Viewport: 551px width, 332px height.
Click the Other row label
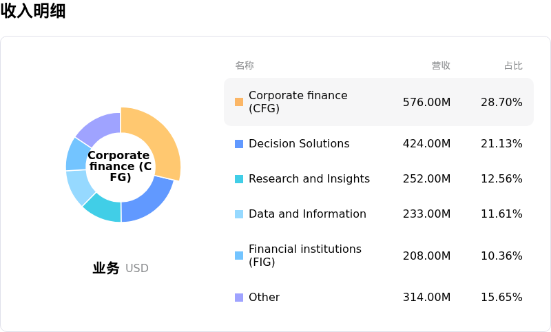(264, 298)
